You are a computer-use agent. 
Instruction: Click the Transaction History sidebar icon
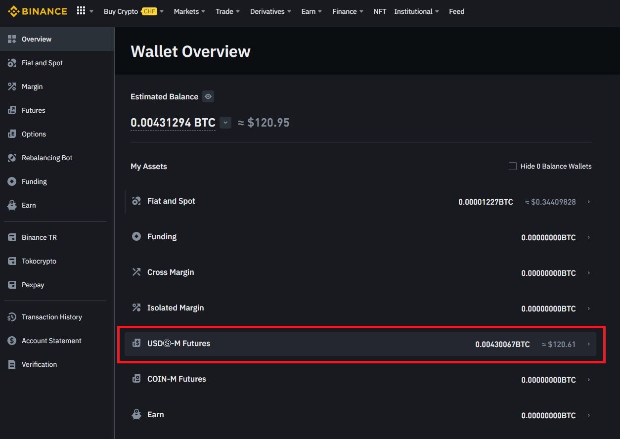(x=12, y=317)
